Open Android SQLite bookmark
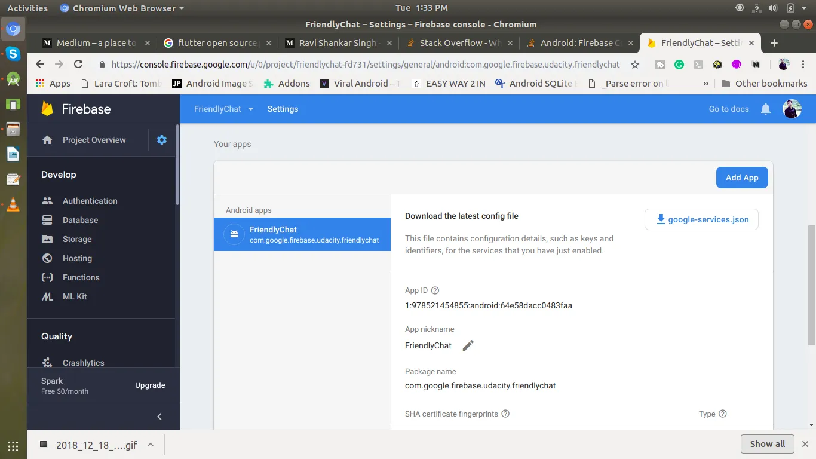The image size is (816, 459). click(535, 84)
